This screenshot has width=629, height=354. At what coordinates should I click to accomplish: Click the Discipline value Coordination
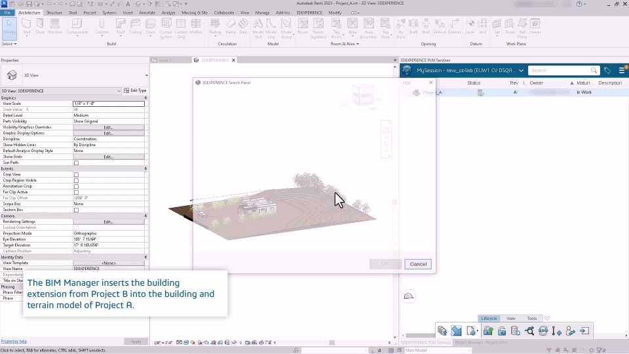tap(109, 139)
